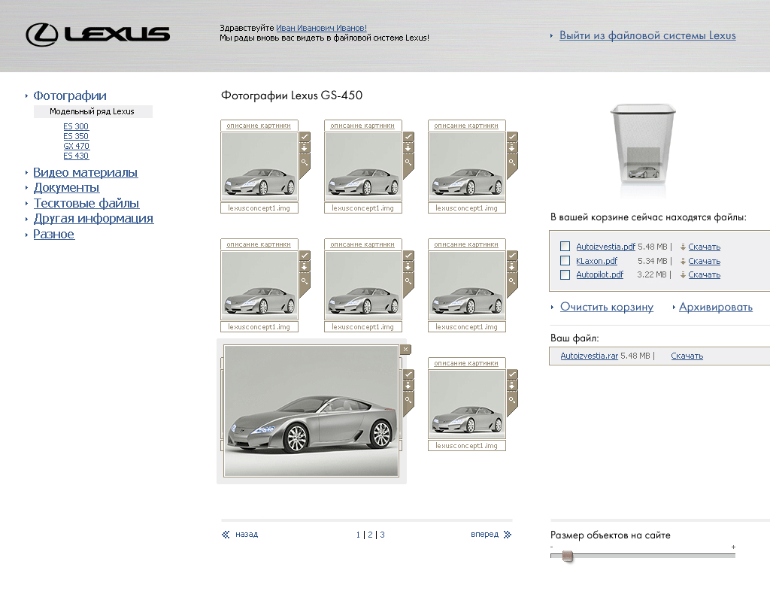Click the Очистить корзину link

tap(607, 306)
